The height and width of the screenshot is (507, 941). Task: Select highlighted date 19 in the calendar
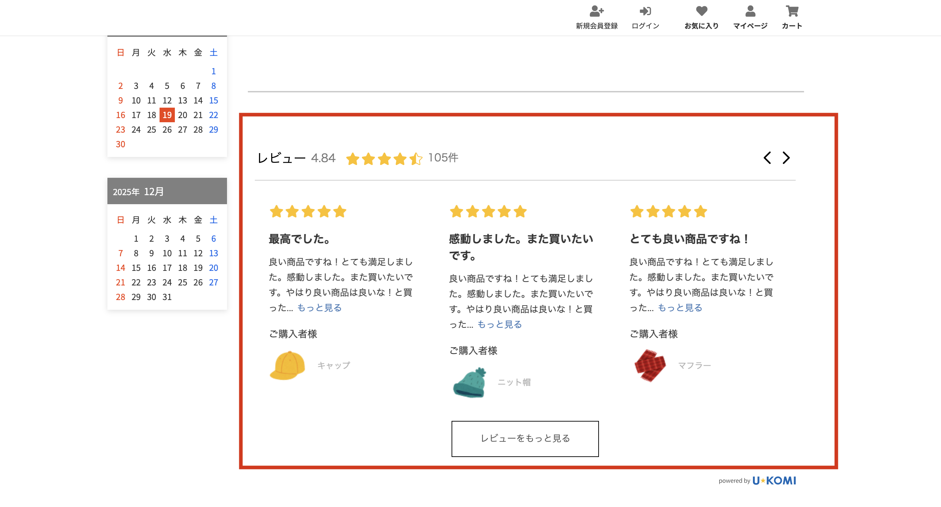coord(167,115)
